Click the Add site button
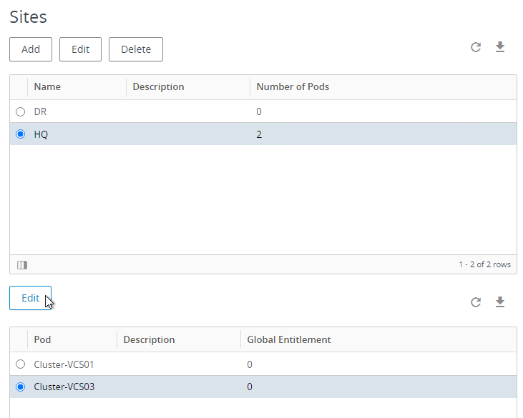 31,49
